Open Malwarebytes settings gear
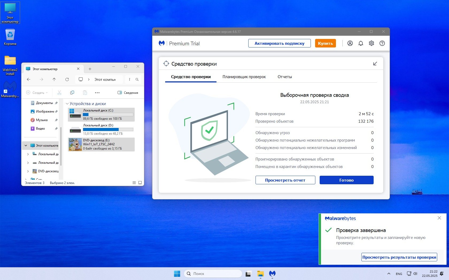Image resolution: width=449 pixels, height=280 pixels. 371,43
